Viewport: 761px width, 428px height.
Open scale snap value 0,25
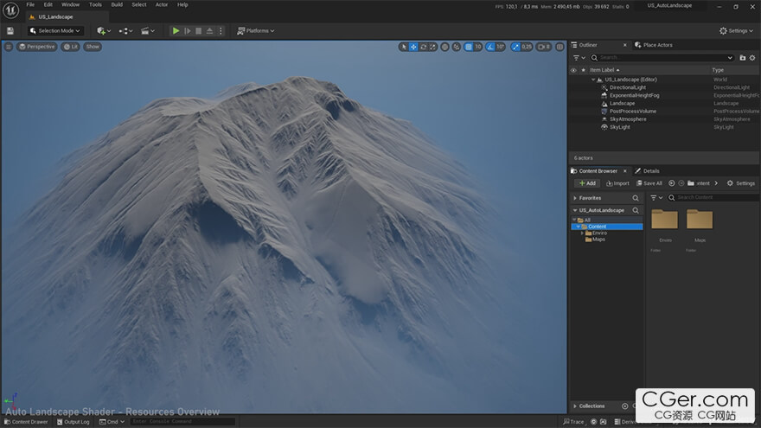coord(527,47)
